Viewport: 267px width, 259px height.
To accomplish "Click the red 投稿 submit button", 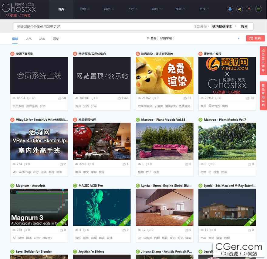I will [255, 38].
